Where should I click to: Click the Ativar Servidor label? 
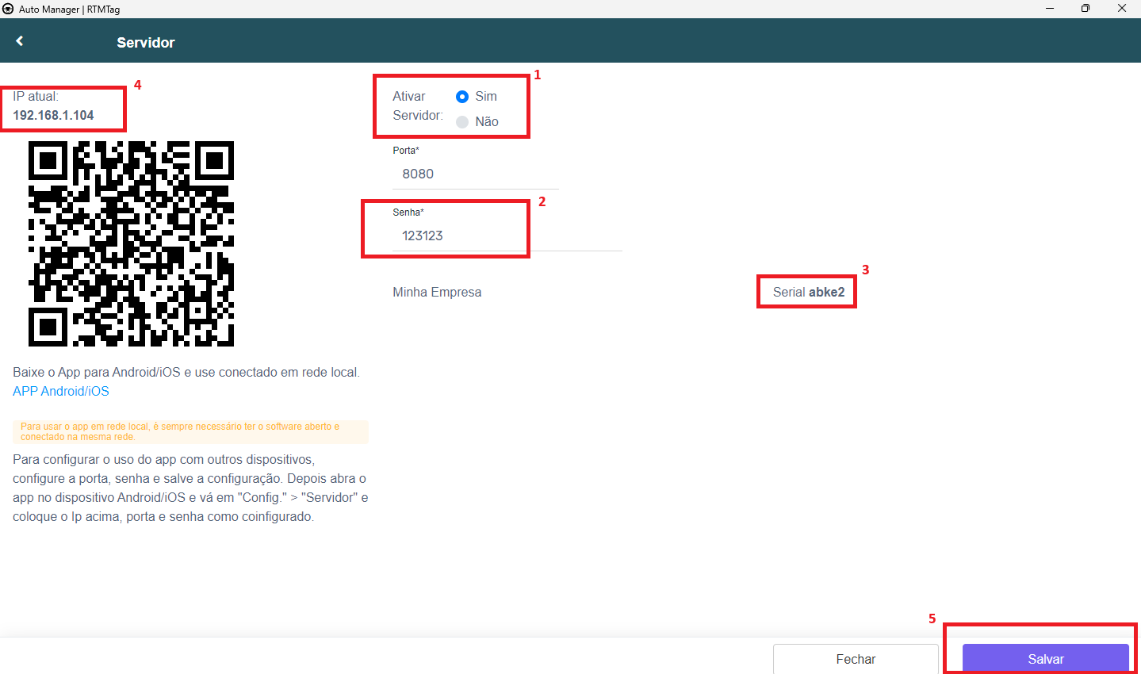coord(417,105)
